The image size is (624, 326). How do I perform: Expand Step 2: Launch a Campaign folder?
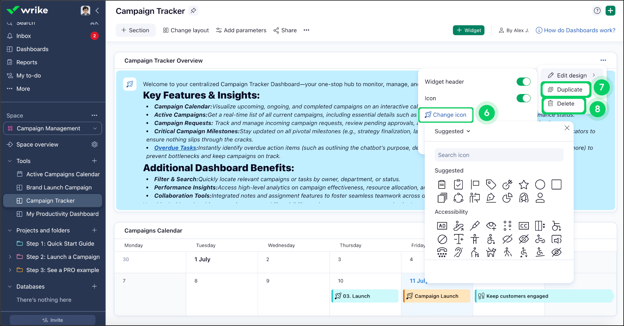(x=10, y=257)
